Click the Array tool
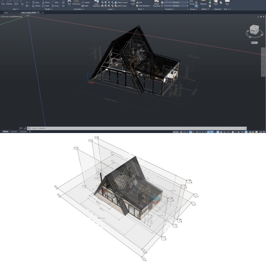266x266 pixels. click(55, 6)
